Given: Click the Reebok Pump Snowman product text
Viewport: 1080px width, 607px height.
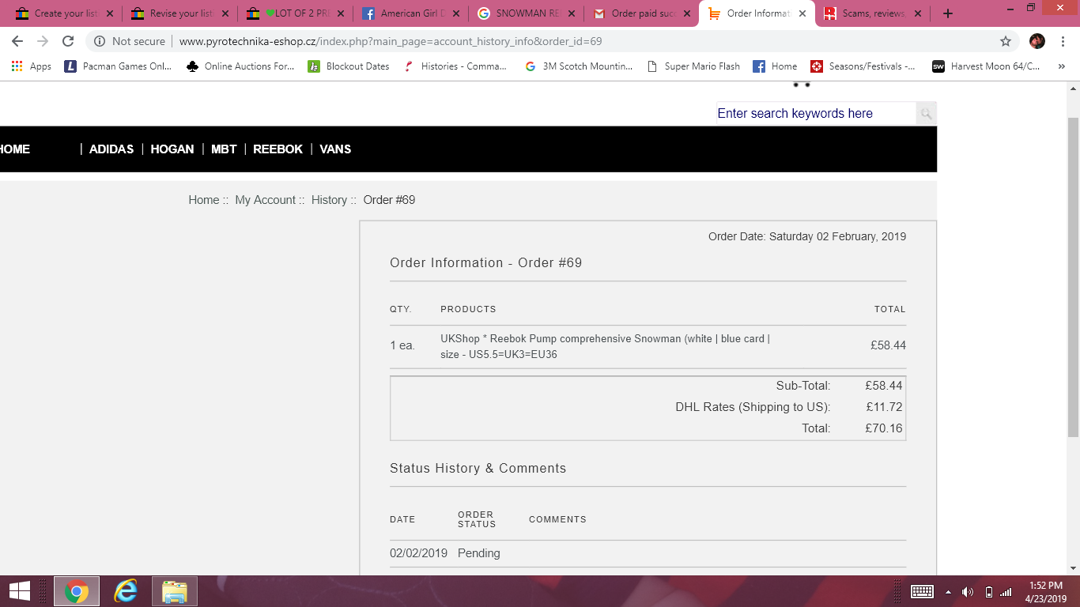Looking at the screenshot, I should 606,346.
